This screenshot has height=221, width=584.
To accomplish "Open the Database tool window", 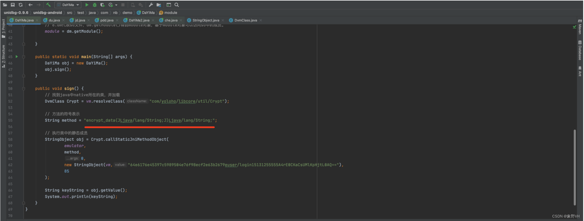I will [x=580, y=50].
